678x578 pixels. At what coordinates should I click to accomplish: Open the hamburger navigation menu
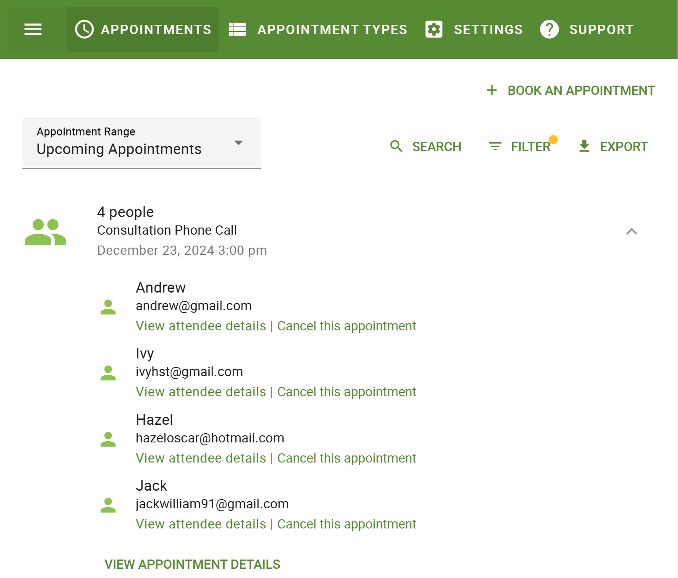[32, 29]
